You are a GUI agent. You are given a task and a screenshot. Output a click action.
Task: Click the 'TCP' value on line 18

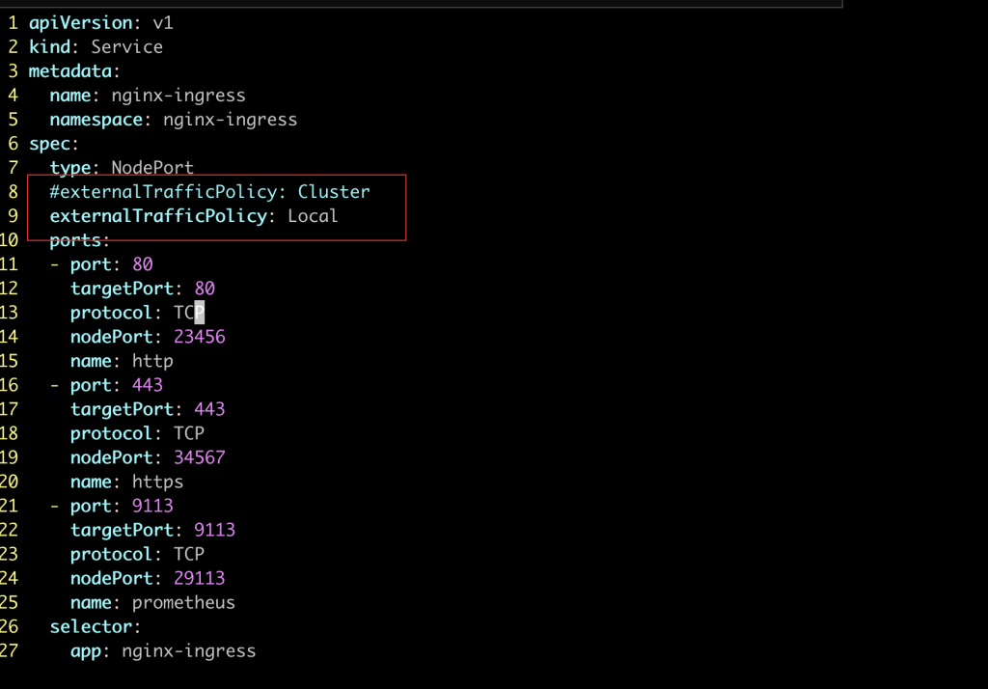189,433
